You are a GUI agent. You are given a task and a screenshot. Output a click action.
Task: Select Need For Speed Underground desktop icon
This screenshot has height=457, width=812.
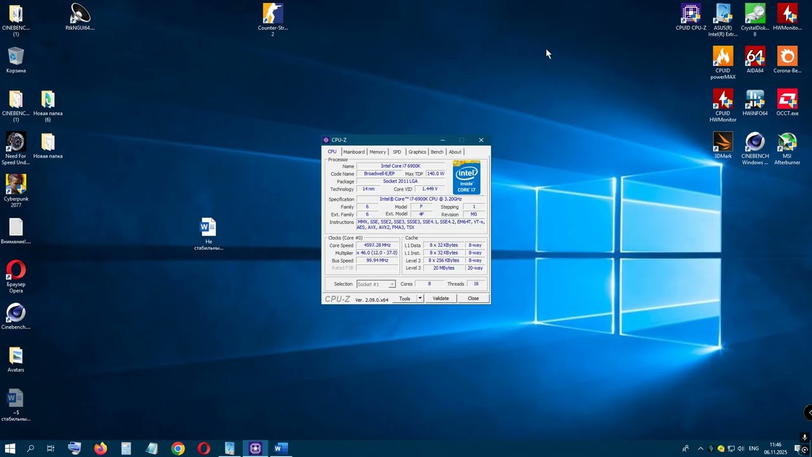[16, 149]
